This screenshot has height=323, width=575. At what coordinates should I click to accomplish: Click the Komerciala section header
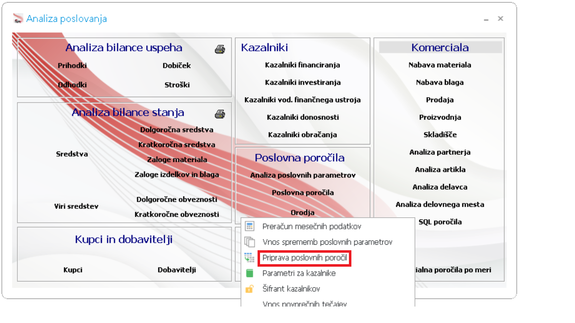[440, 47]
